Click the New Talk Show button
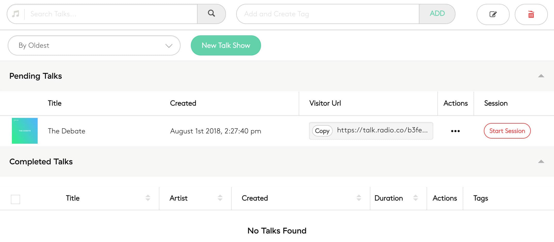 [226, 45]
